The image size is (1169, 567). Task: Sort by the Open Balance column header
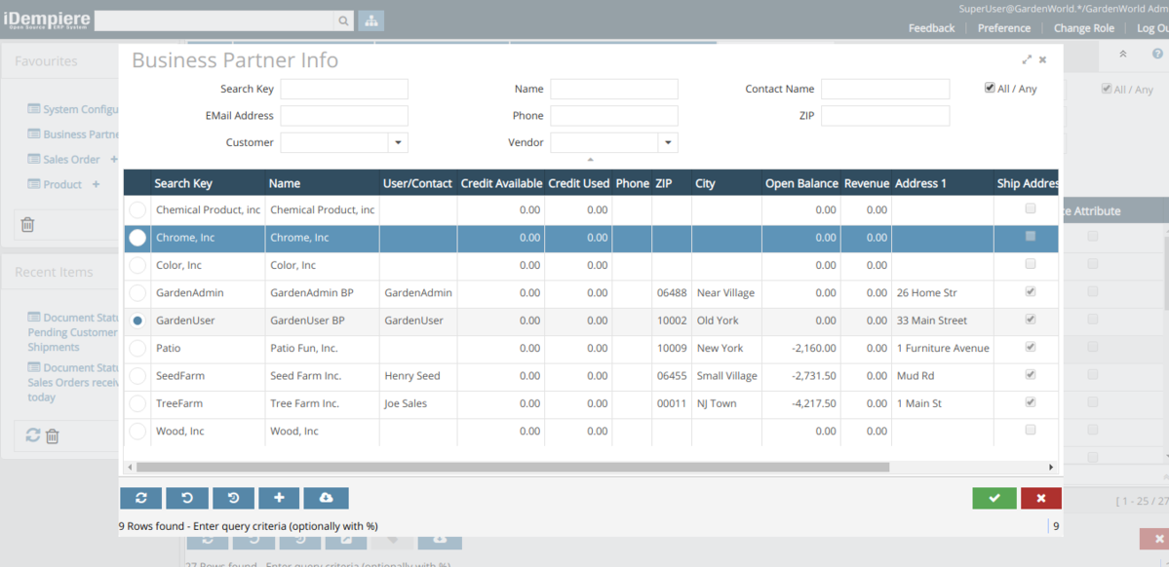coord(800,183)
